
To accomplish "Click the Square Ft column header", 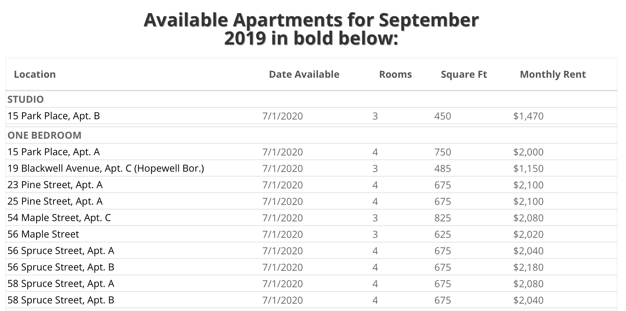I will (x=464, y=74).
